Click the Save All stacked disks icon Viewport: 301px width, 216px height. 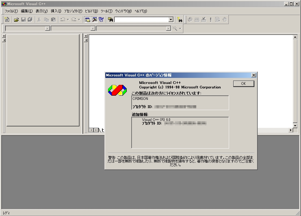pyautogui.click(x=30, y=20)
